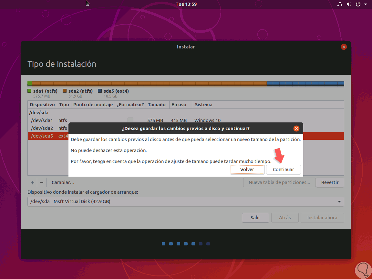Click the Atrás button
Viewport: 372px width, 279px height.
pyautogui.click(x=285, y=218)
